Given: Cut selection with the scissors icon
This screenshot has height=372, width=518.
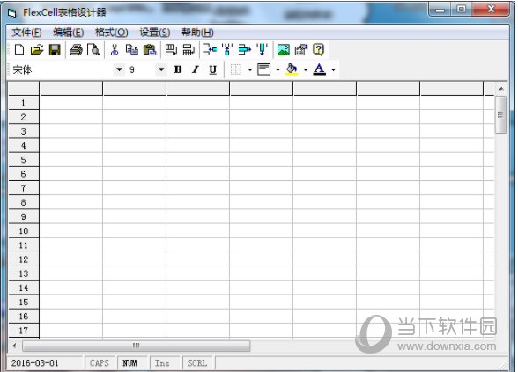Looking at the screenshot, I should pyautogui.click(x=115, y=50).
